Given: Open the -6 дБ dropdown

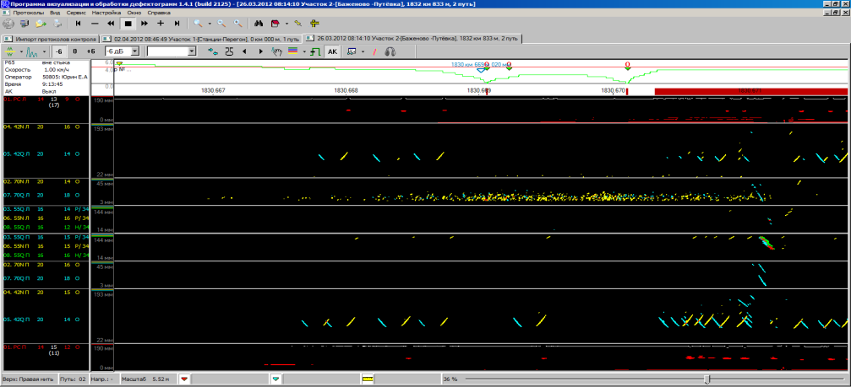Looking at the screenshot, I should click(135, 51).
